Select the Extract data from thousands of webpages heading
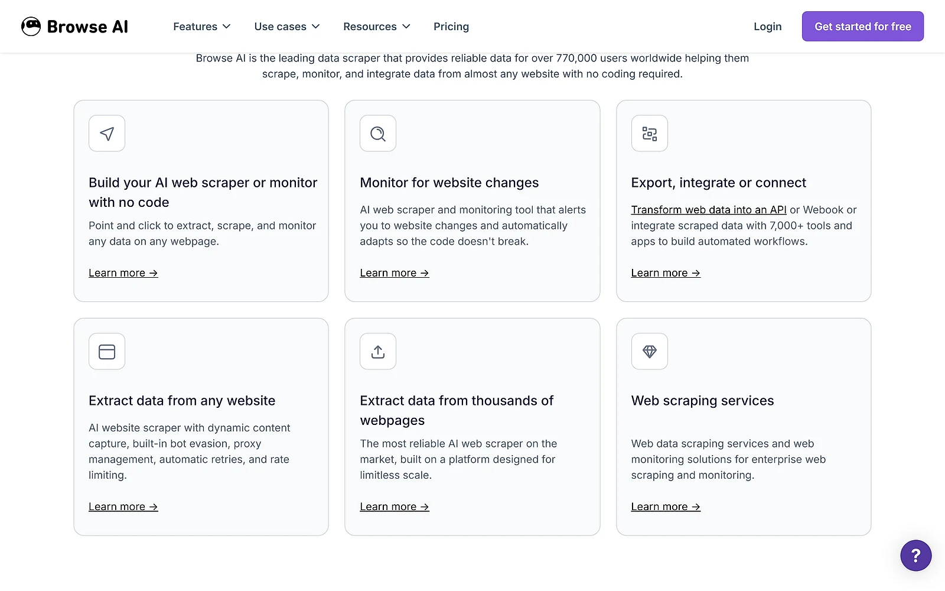This screenshot has height=591, width=945. tap(457, 410)
